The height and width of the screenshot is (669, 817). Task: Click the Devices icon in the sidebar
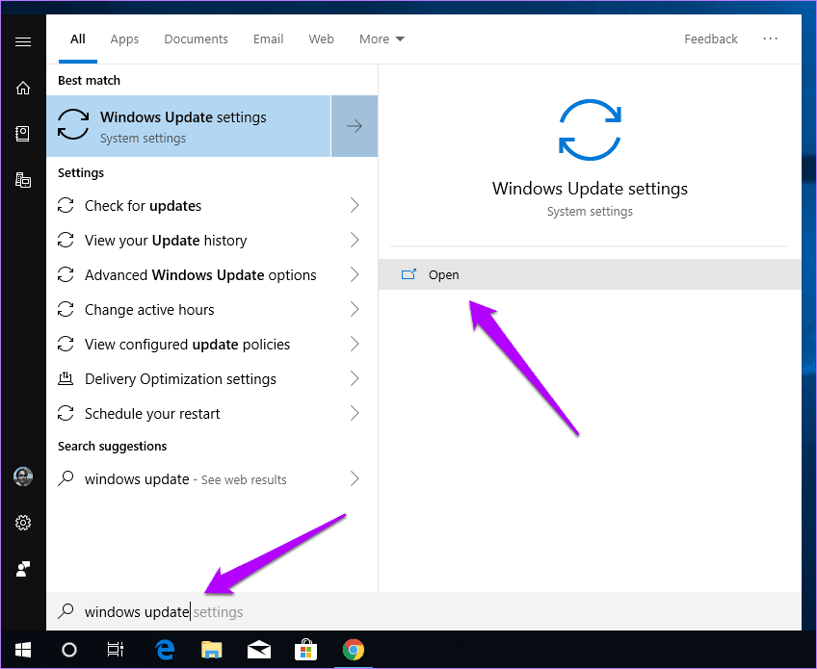click(23, 180)
